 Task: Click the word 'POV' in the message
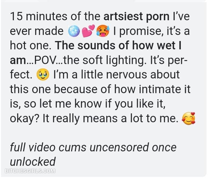coord(45,60)
